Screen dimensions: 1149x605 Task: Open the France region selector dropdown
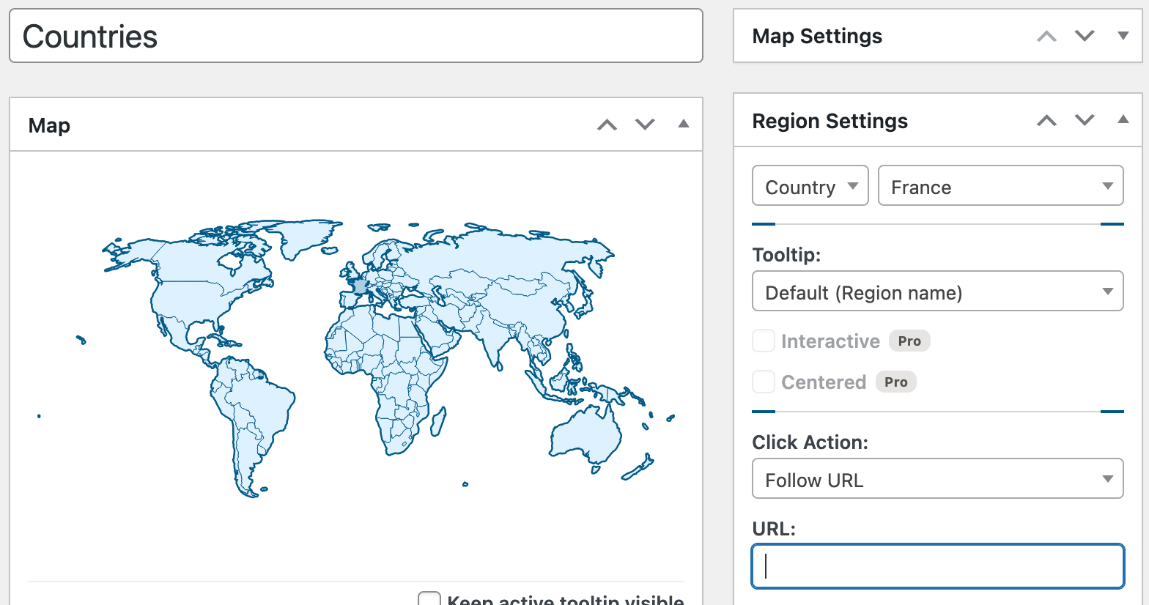tap(1000, 186)
